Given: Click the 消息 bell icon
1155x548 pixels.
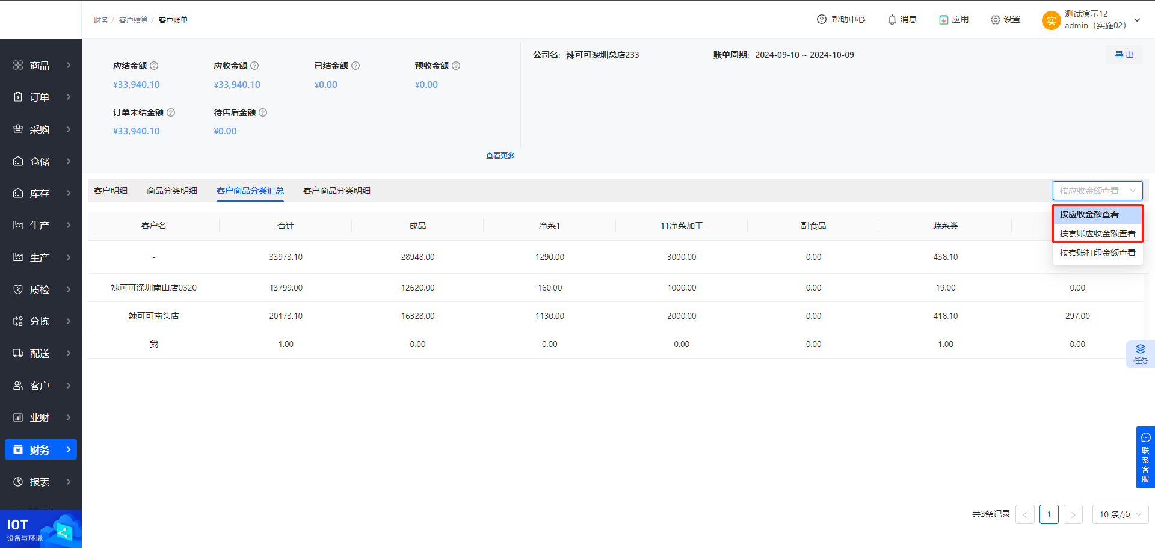Looking at the screenshot, I should [x=892, y=20].
